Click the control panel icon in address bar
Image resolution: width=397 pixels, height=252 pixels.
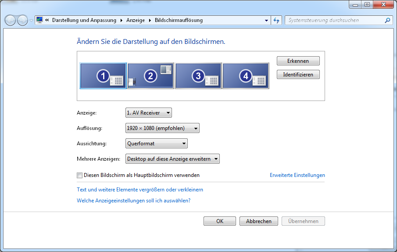39,20
